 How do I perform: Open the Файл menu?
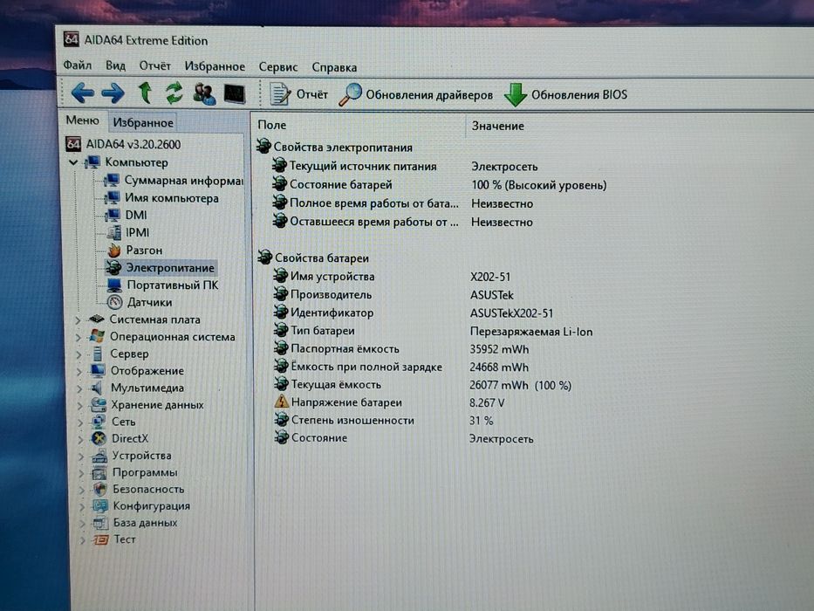click(x=78, y=65)
